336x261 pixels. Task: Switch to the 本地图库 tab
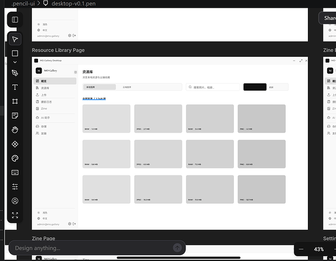99,87
